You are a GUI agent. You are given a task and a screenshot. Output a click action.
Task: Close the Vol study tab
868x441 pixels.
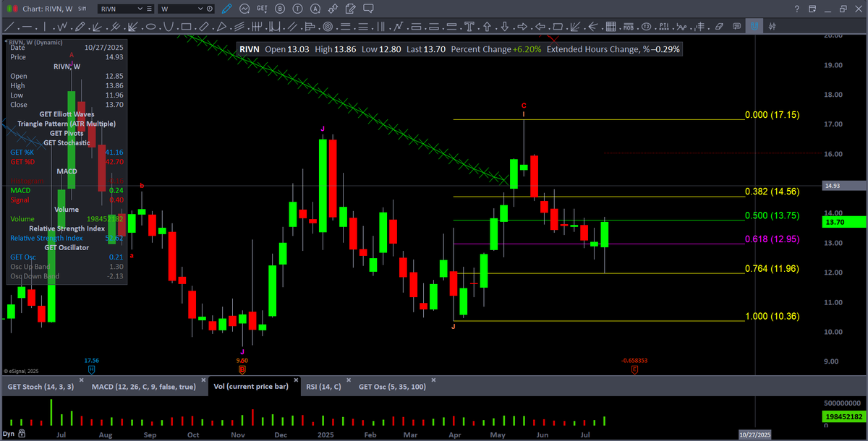(295, 380)
